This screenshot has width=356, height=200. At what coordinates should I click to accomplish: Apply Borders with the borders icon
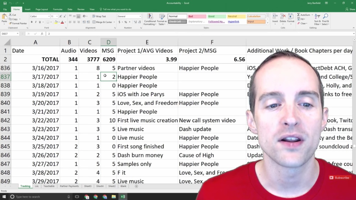[48, 22]
